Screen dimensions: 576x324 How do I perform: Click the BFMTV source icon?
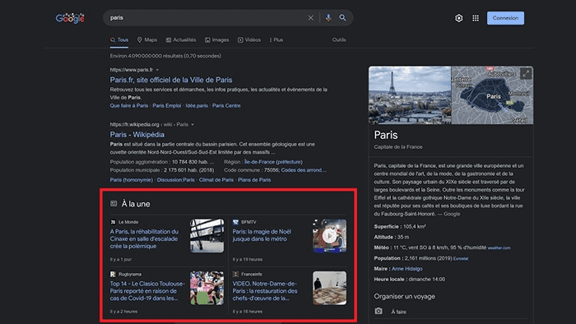[x=235, y=222]
